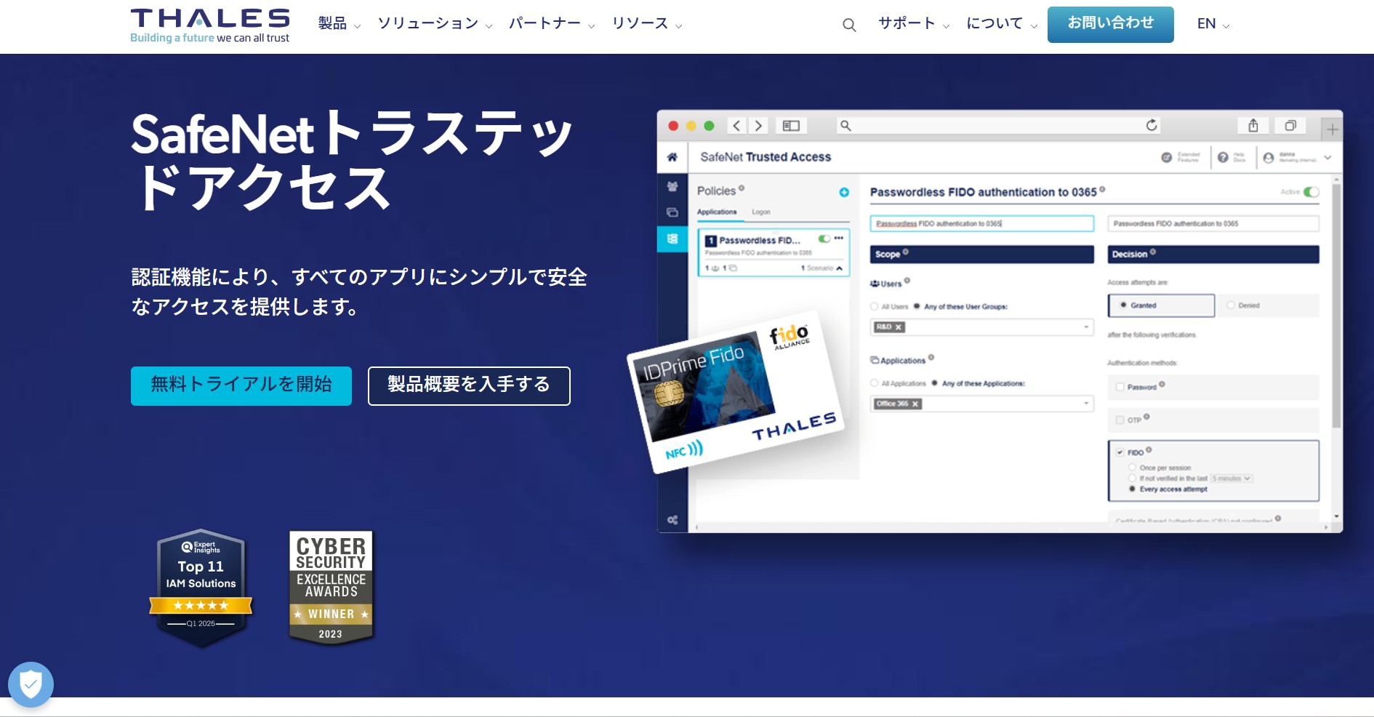The height and width of the screenshot is (717, 1374).
Task: Open the privacy shield badge icon
Action: [x=31, y=684]
